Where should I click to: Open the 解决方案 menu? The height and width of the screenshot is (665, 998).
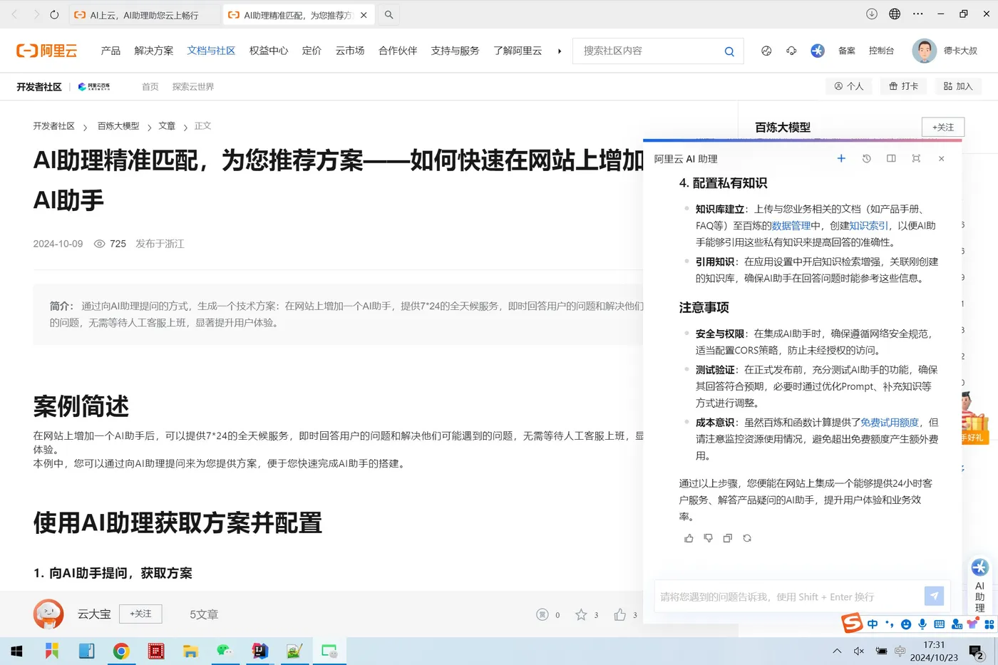154,51
